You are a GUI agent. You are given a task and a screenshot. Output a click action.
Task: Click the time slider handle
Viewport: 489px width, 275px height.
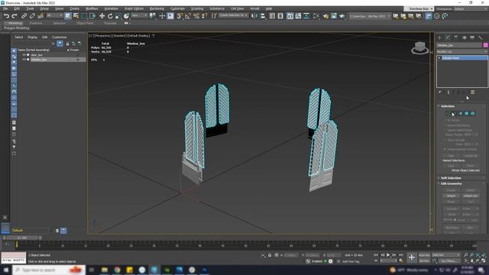click(22, 238)
